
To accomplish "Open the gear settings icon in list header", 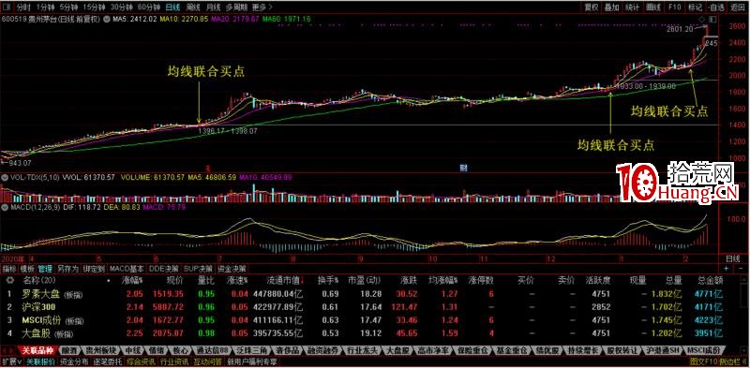I will pyautogui.click(x=9, y=280).
